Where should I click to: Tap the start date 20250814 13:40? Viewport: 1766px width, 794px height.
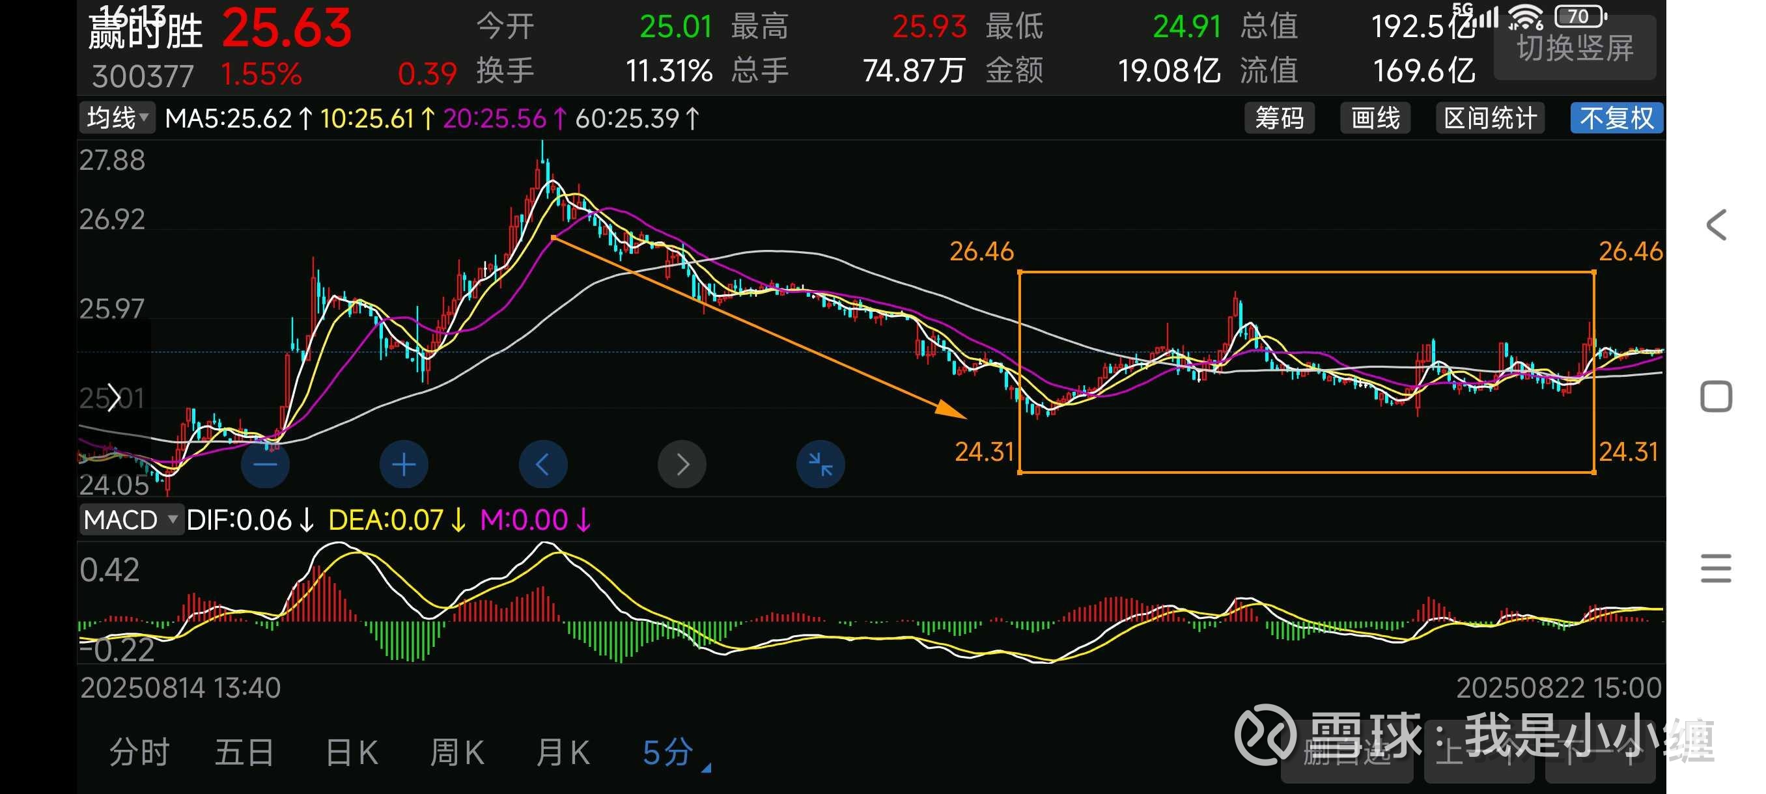click(x=180, y=688)
